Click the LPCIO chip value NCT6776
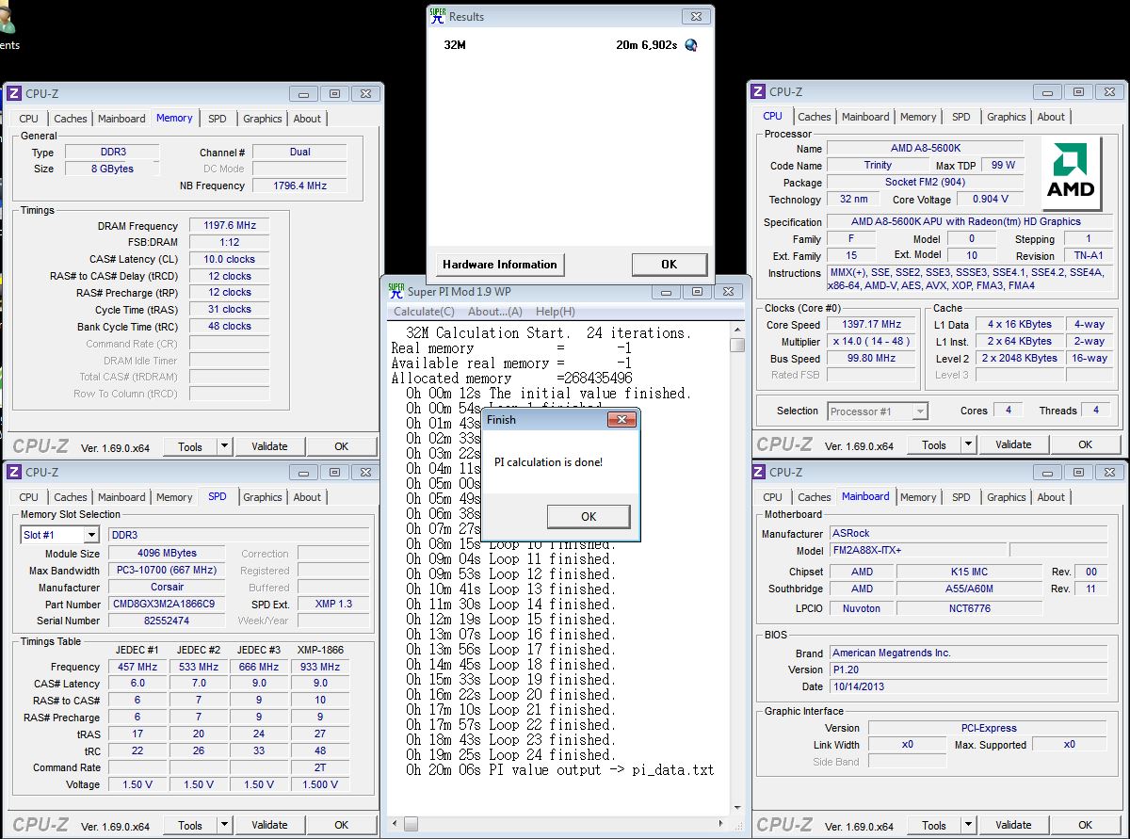 point(969,608)
